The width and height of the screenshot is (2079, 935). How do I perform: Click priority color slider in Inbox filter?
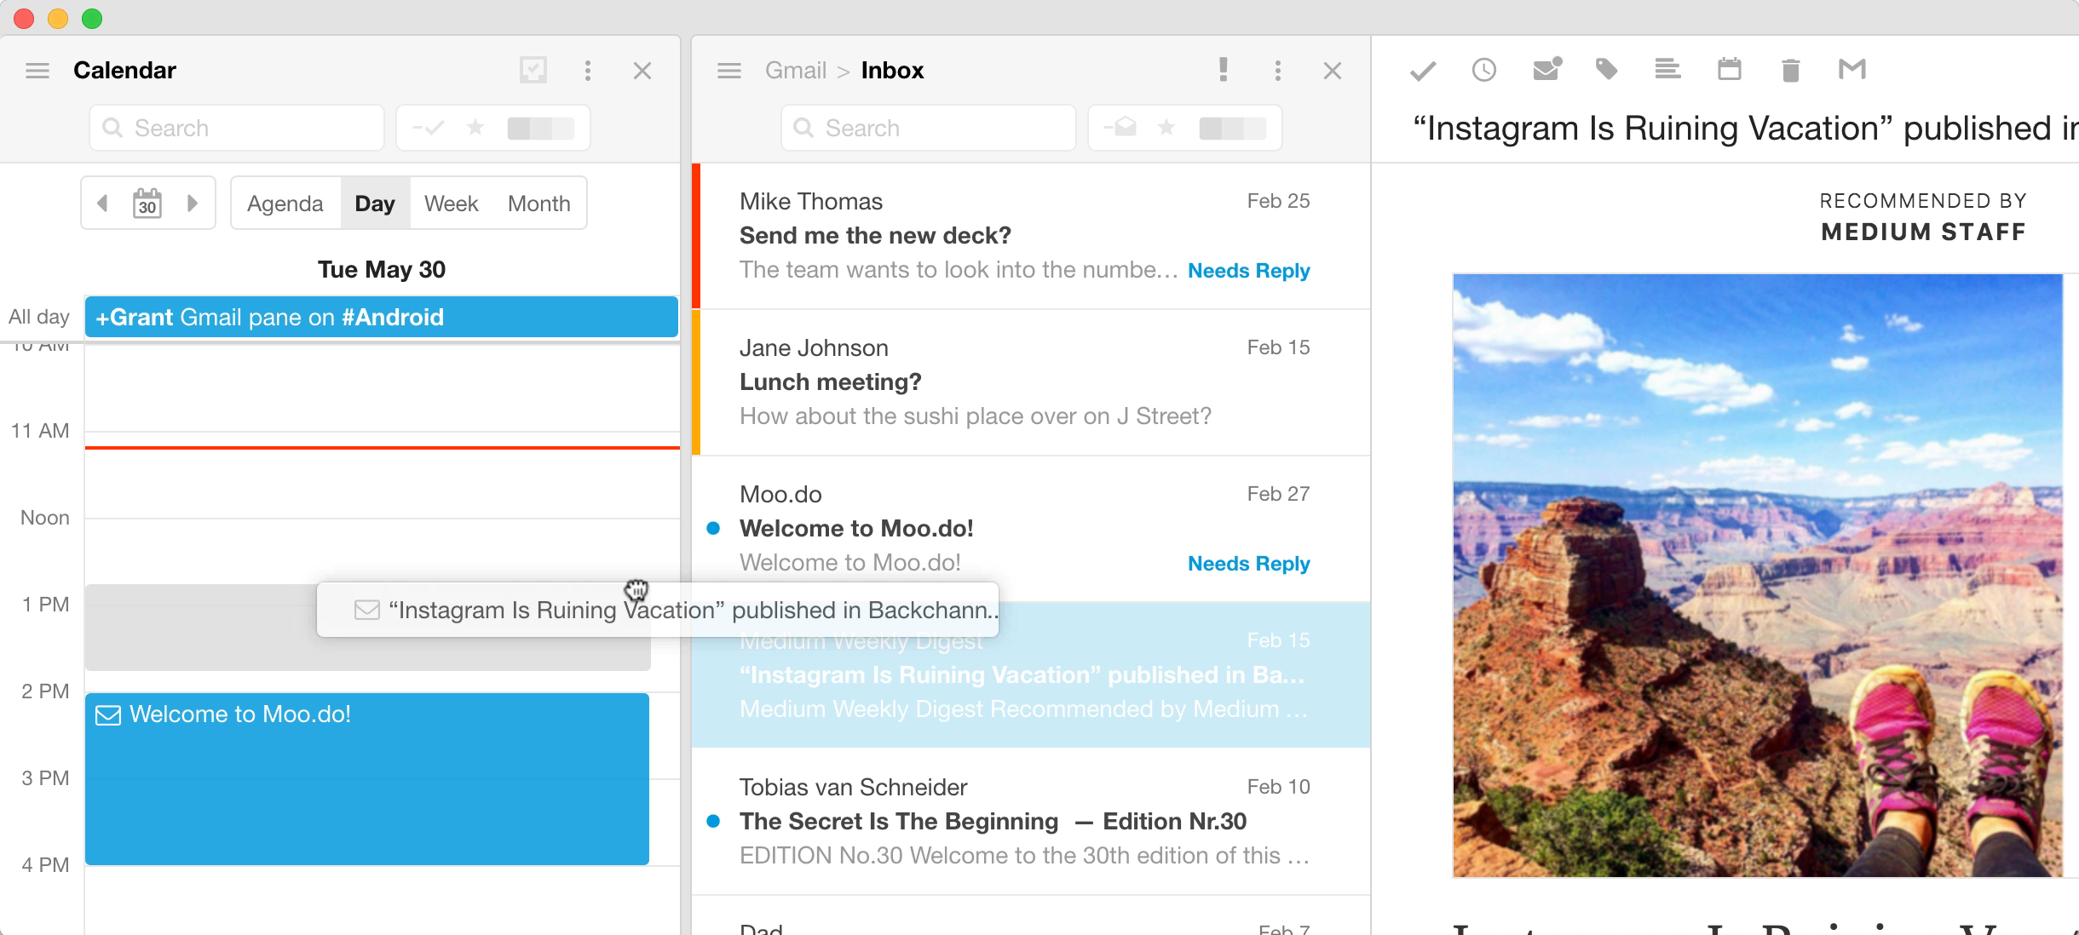[x=1232, y=129]
